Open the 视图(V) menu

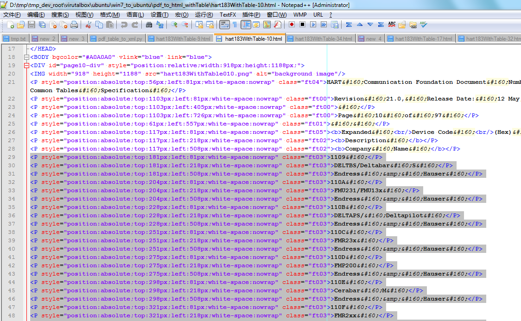(x=84, y=15)
